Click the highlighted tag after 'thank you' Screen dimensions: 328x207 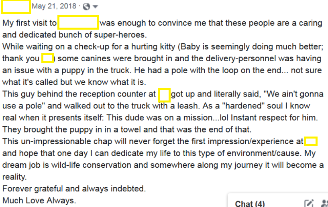point(47,58)
